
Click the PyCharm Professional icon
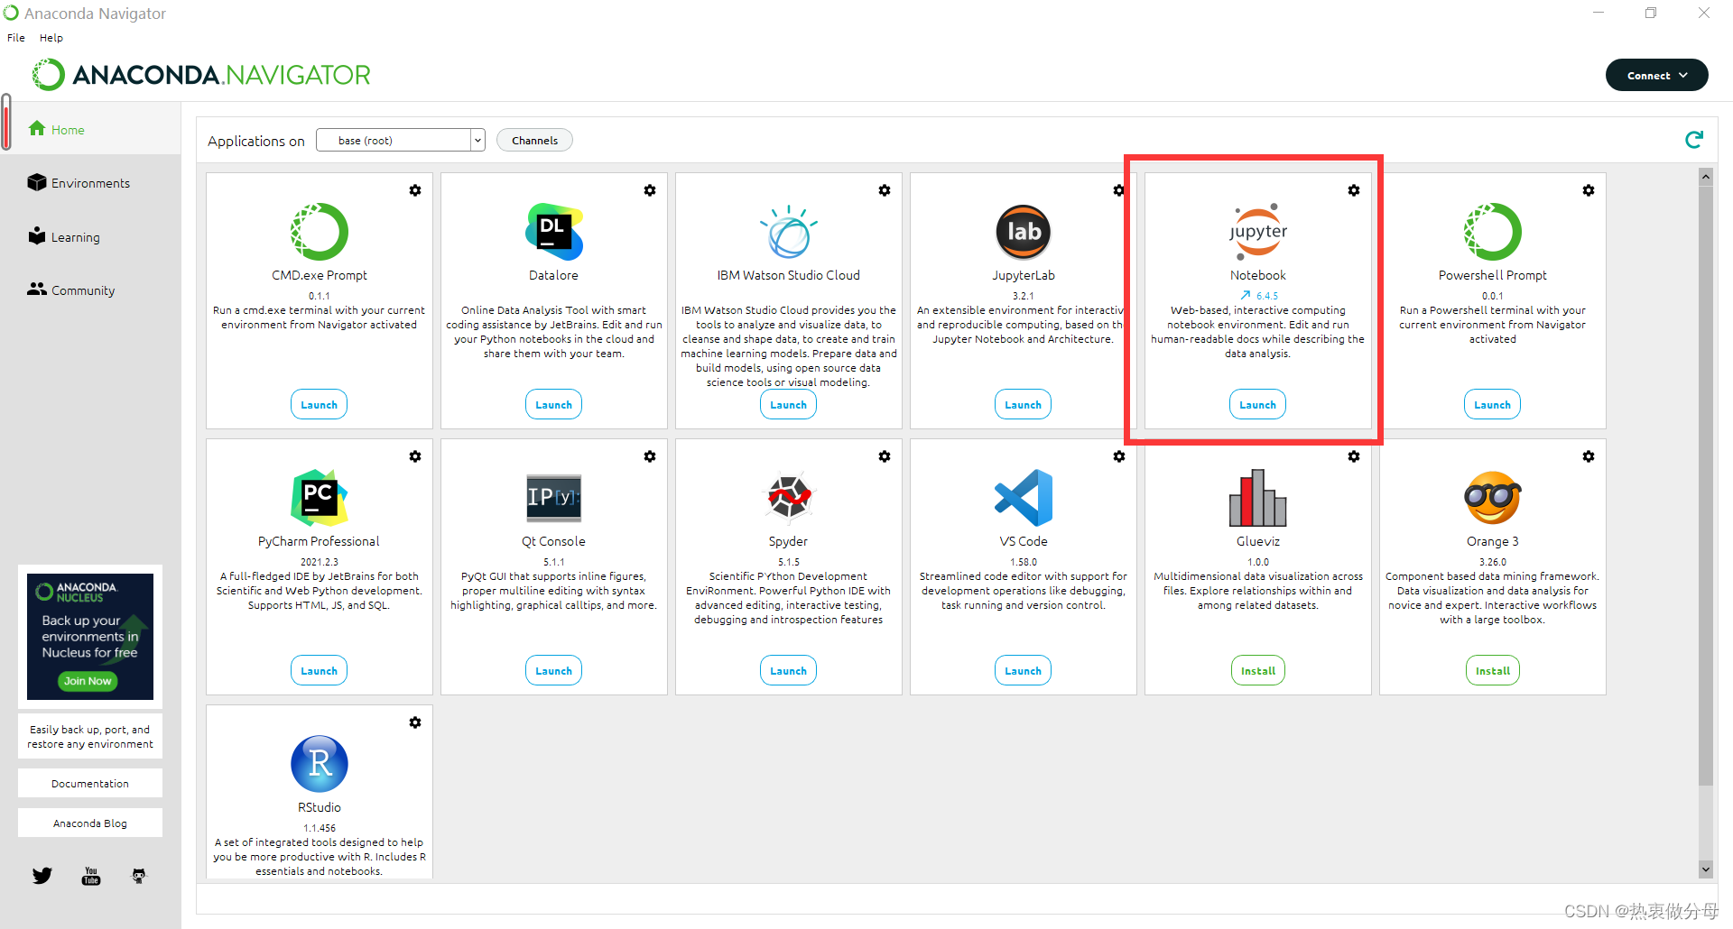[320, 498]
